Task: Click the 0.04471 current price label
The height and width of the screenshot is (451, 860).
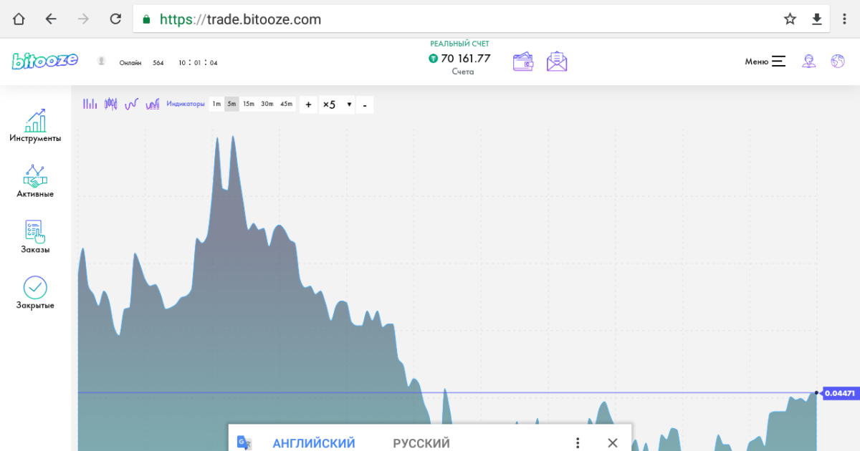Action: [839, 393]
